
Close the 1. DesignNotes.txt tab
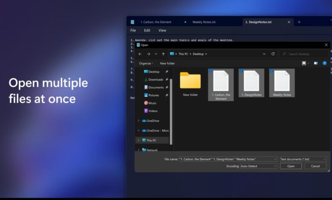[289, 22]
